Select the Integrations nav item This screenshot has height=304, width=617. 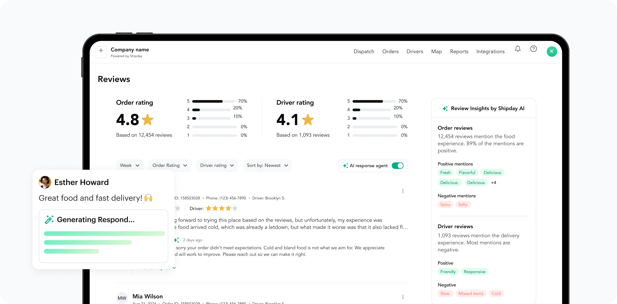[490, 51]
